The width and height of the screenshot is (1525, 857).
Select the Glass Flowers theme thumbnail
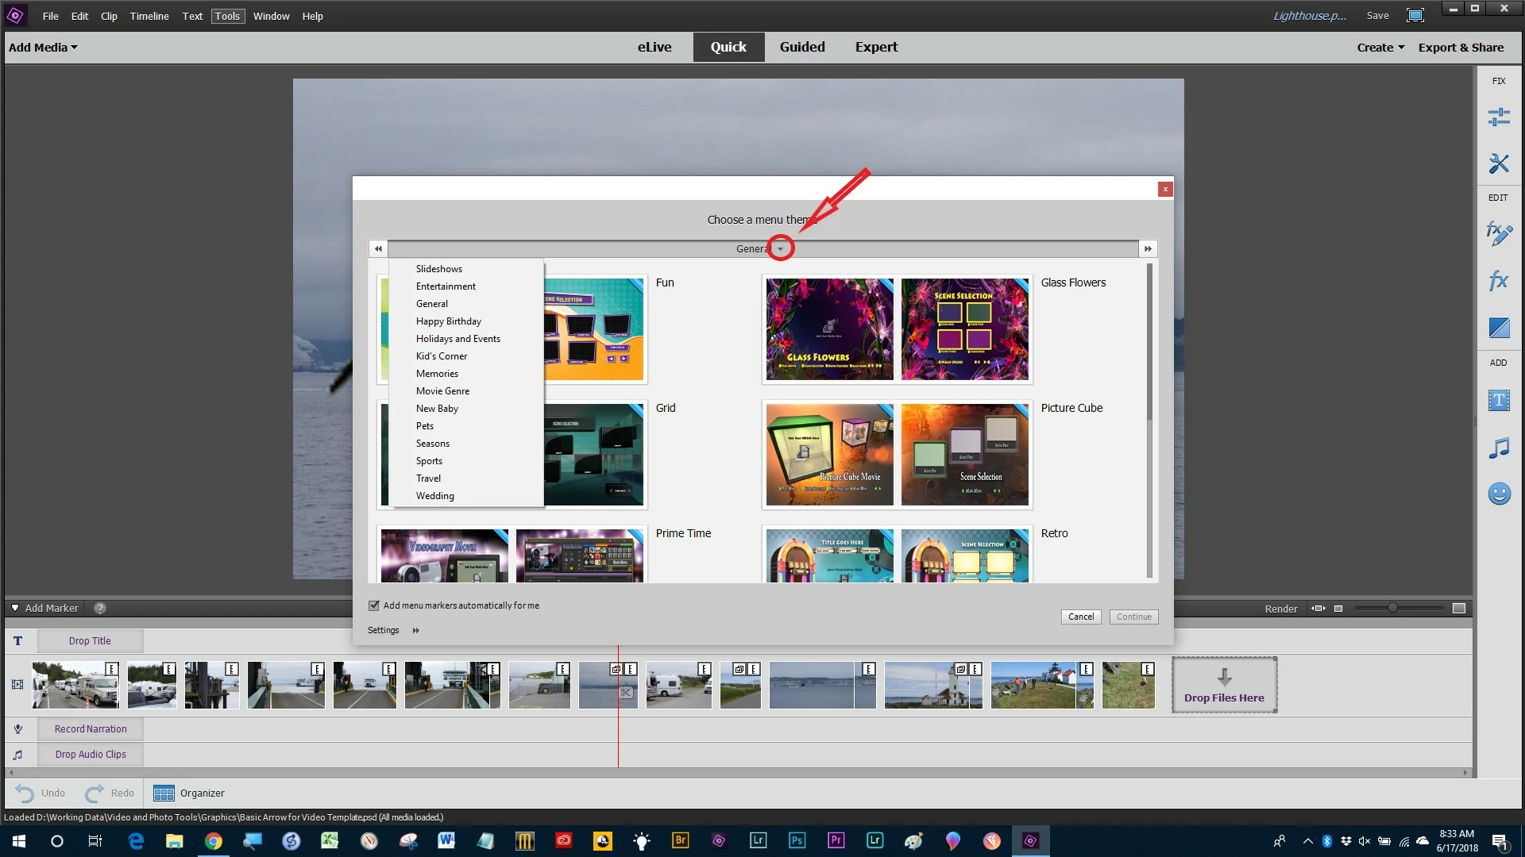click(x=829, y=329)
